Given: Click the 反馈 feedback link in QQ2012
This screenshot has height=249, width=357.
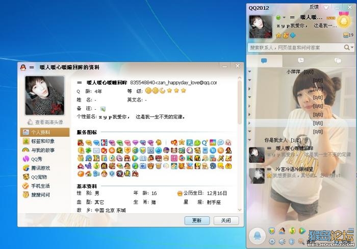Looking at the screenshot, I should tap(314, 7).
